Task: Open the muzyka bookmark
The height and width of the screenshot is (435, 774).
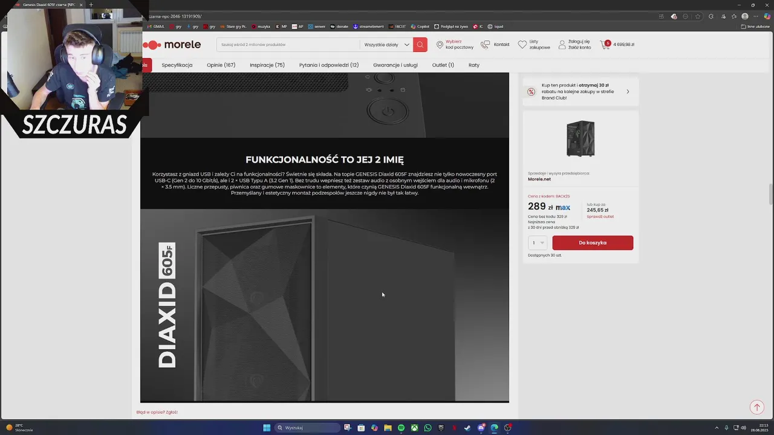Action: tap(261, 27)
